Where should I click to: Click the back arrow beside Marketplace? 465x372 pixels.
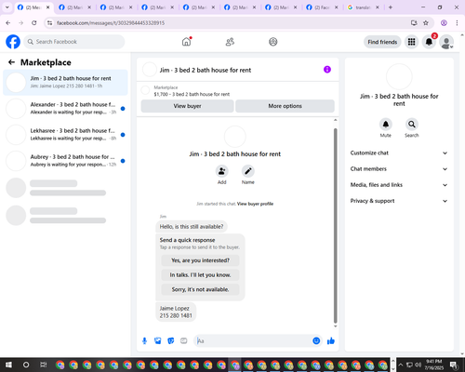(11, 62)
